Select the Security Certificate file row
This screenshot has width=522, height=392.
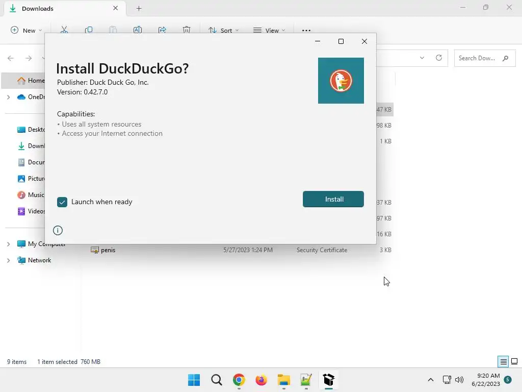241,250
